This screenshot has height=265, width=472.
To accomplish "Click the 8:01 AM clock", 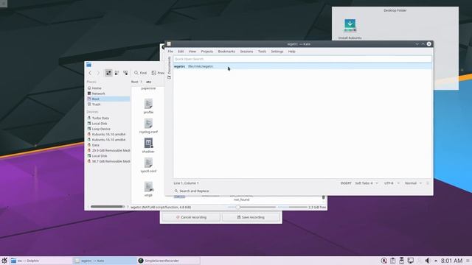I will pyautogui.click(x=451, y=261).
